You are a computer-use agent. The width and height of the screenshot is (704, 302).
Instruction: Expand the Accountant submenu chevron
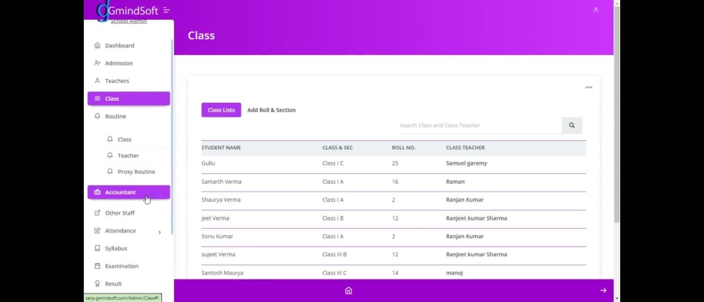160,192
